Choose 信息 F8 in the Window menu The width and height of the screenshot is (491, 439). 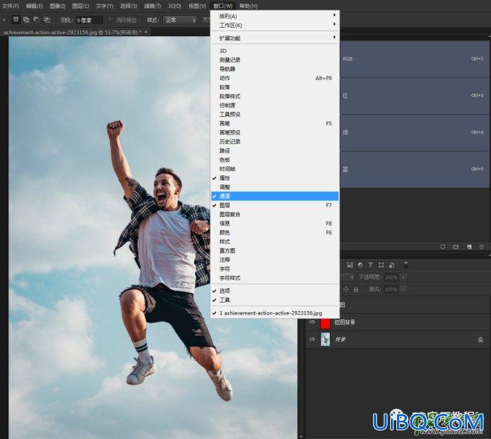point(275,223)
